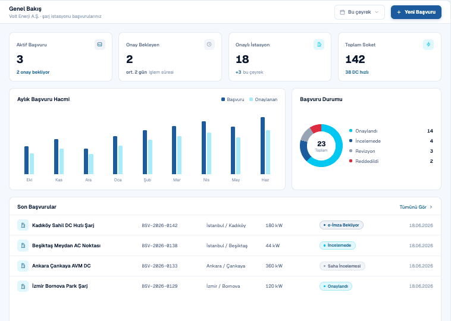451x321 pixels.
Task: Click the clock icon on Onay Bekleyen card
Action: click(209, 45)
